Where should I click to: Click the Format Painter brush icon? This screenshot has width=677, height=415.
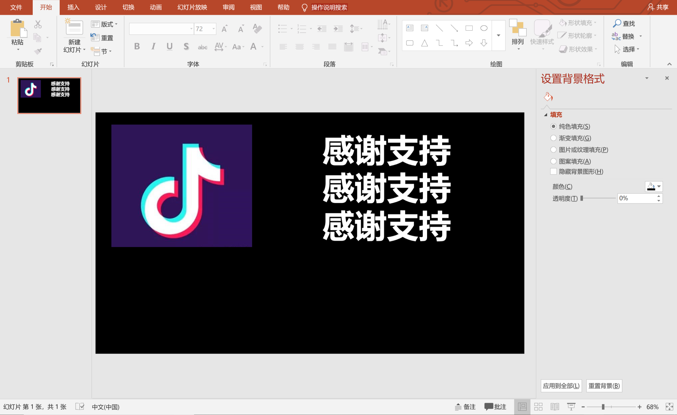pos(38,51)
